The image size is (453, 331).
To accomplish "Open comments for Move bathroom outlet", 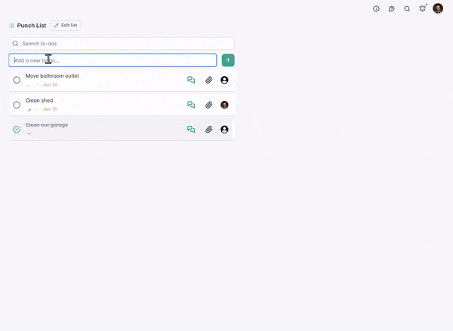I will point(191,80).
